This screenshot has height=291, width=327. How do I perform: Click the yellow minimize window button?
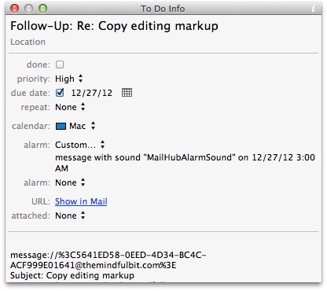[28, 9]
